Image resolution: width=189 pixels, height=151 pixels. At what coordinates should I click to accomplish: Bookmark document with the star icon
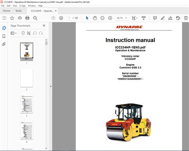(x=12, y=18)
